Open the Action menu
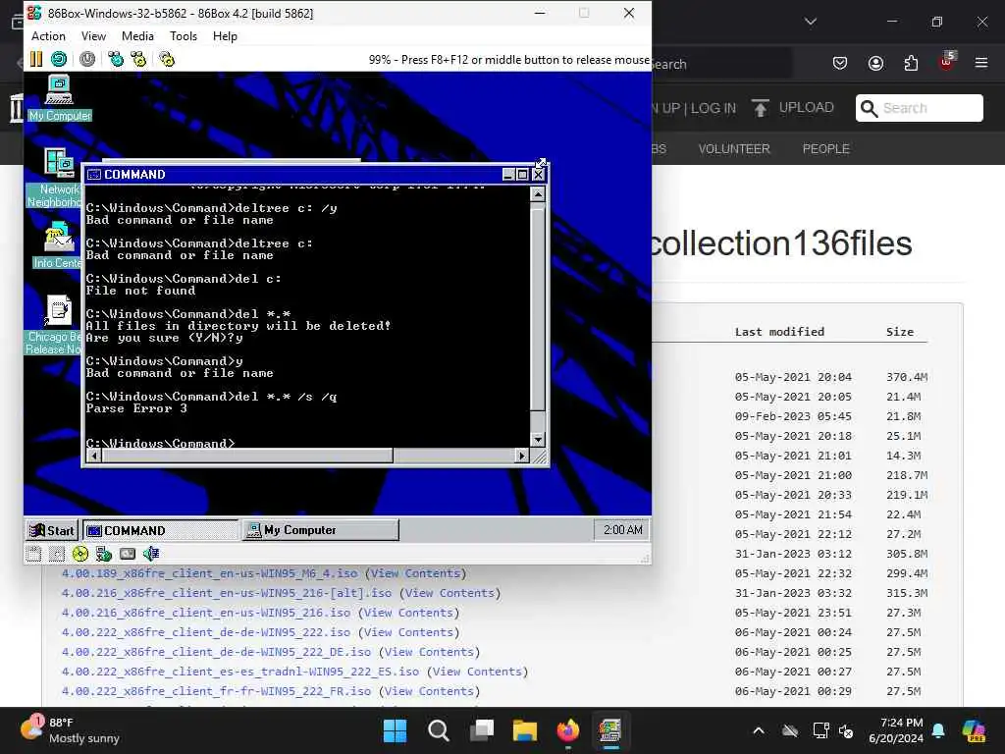The height and width of the screenshot is (754, 1005). point(48,36)
